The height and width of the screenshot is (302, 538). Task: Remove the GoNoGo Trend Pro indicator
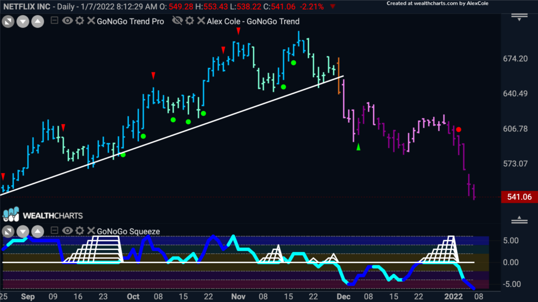[90, 20]
